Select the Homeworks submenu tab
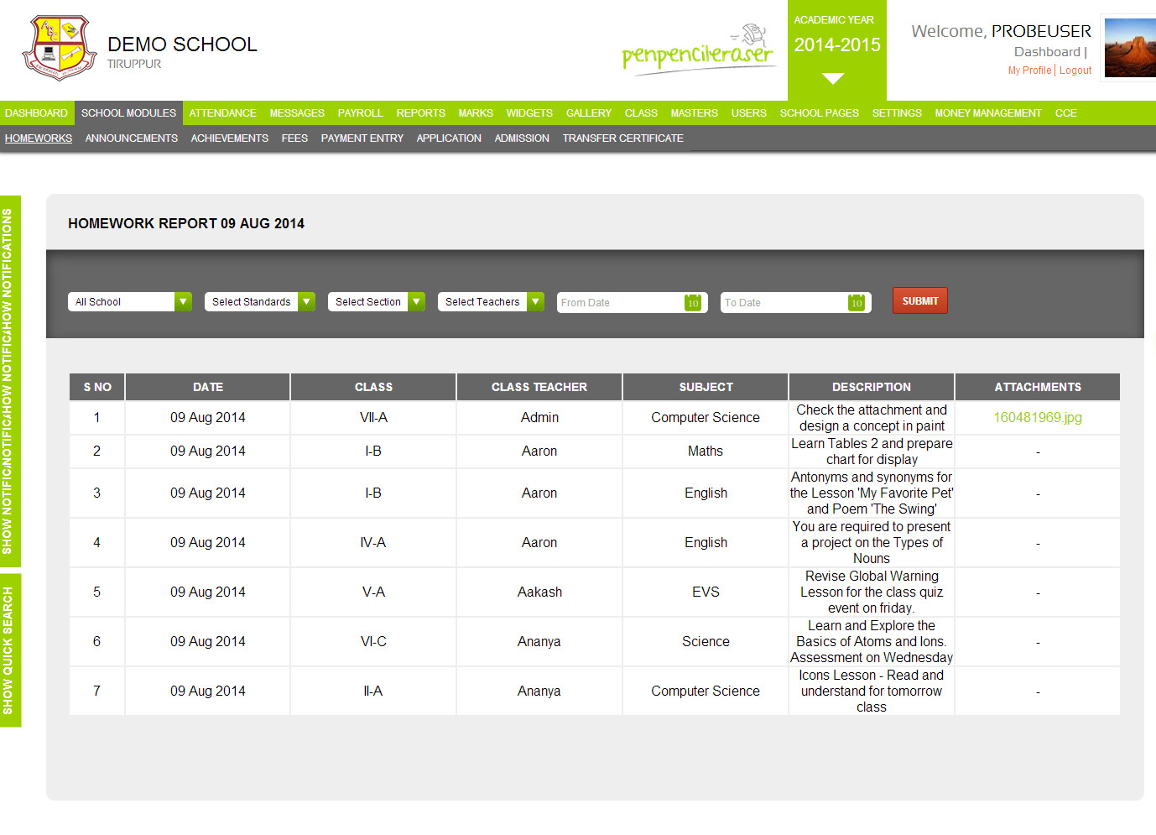 coord(39,138)
